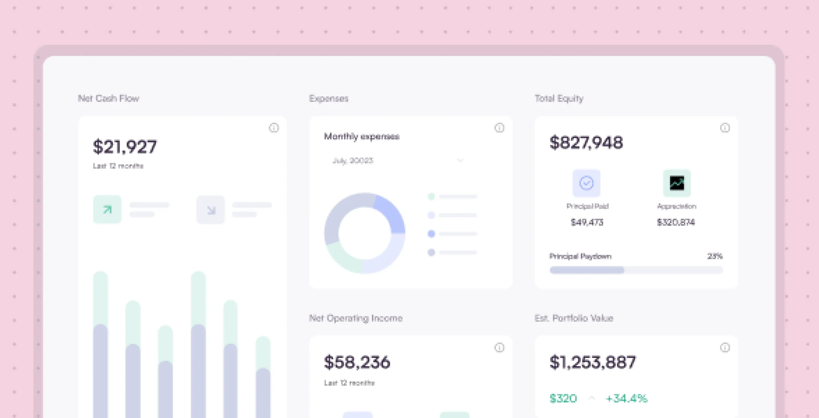Open the July 2023 month dropdown

398,161
